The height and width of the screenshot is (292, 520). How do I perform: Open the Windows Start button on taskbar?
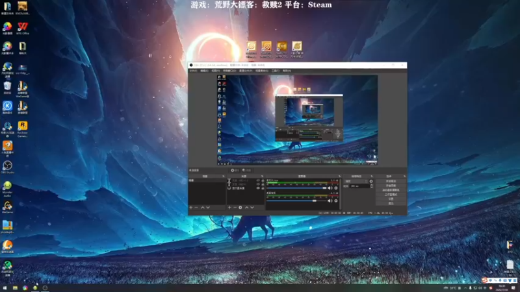(5, 287)
